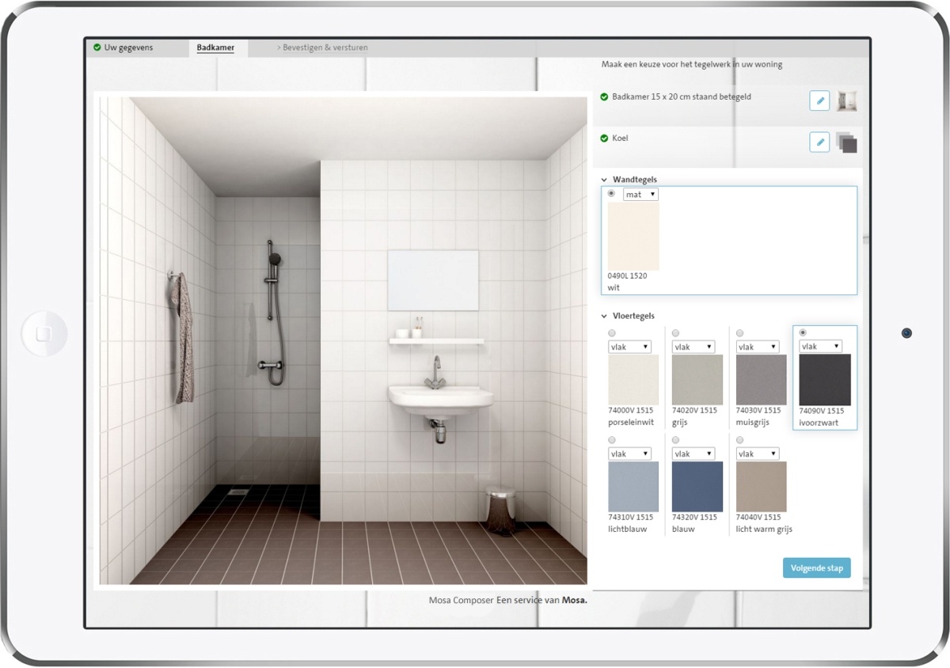The image size is (950, 668).
Task: Choose the porseleinwit tile swatch
Action: pos(633,380)
